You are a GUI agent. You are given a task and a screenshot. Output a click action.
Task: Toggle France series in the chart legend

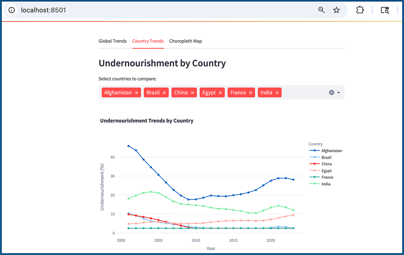tap(321, 177)
